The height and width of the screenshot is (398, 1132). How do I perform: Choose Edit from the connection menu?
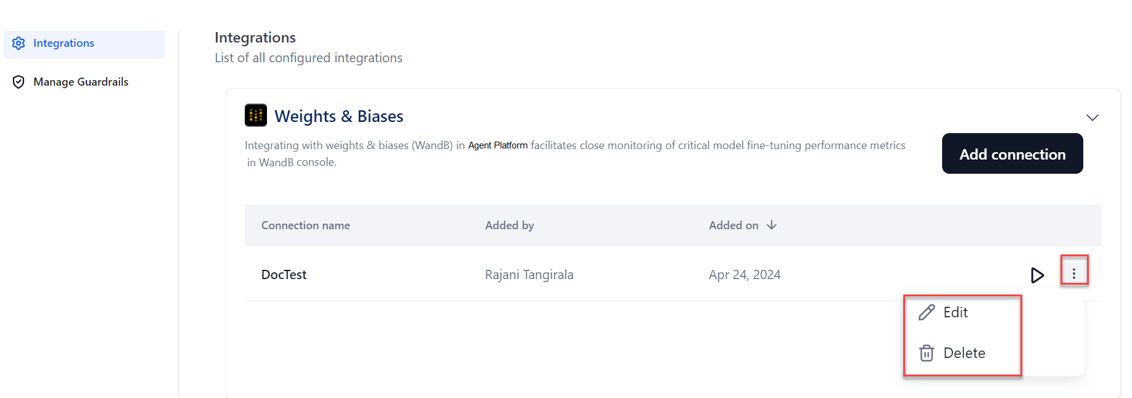click(x=956, y=312)
